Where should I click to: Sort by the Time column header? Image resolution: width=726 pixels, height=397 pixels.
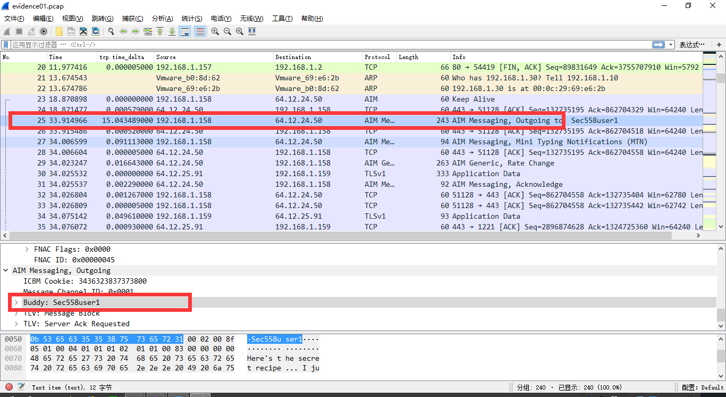click(71, 57)
